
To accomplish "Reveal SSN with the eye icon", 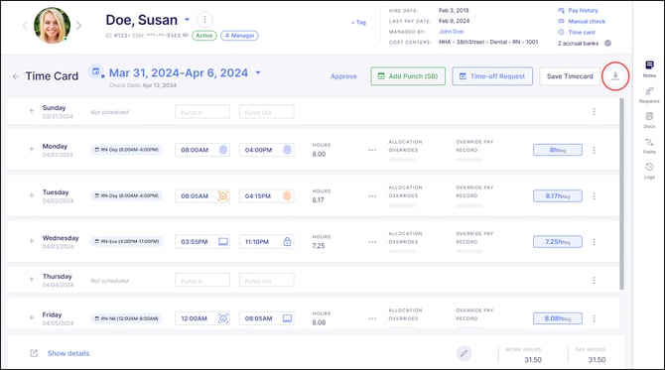I will 186,36.
